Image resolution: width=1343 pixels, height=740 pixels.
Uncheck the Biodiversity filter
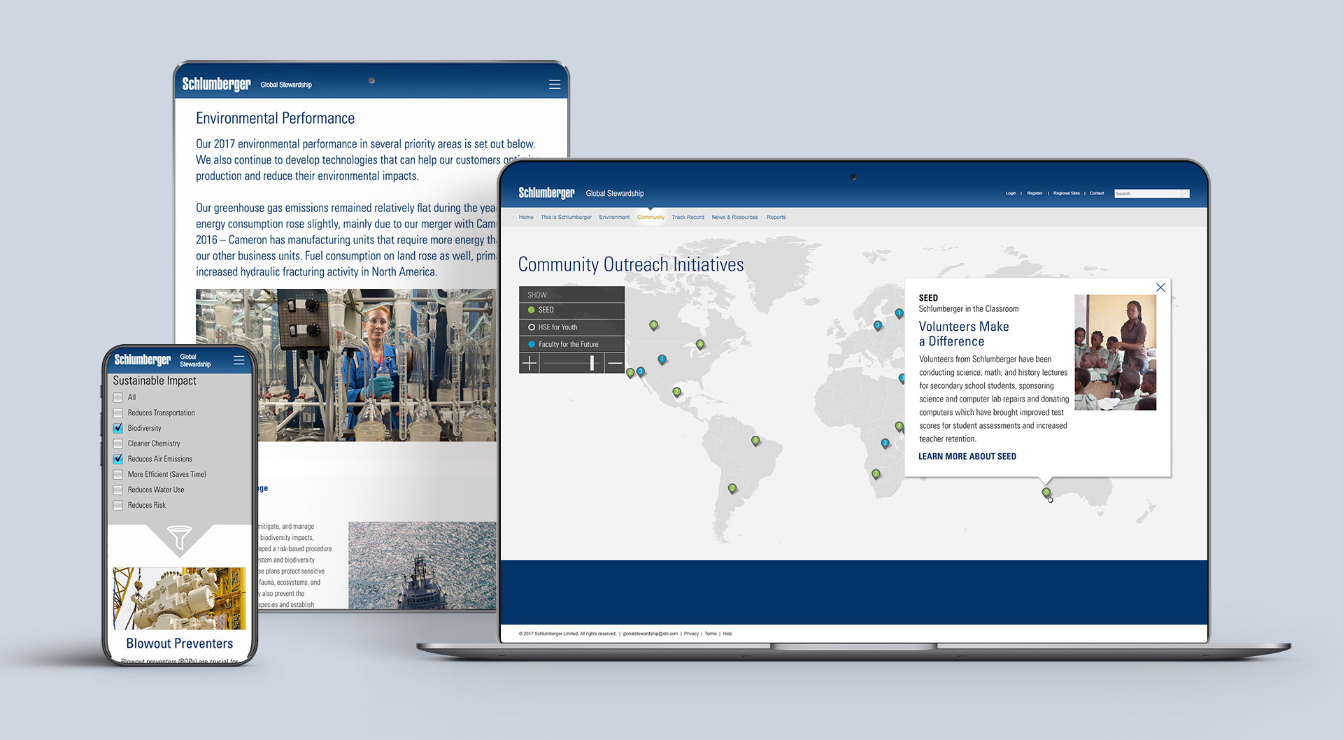click(x=118, y=428)
